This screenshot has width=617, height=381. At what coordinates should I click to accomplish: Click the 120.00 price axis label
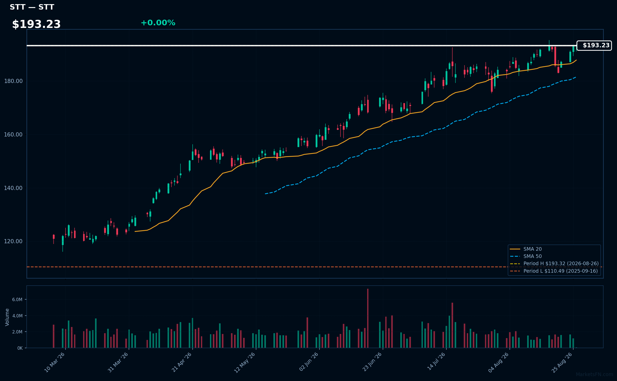[13, 241]
